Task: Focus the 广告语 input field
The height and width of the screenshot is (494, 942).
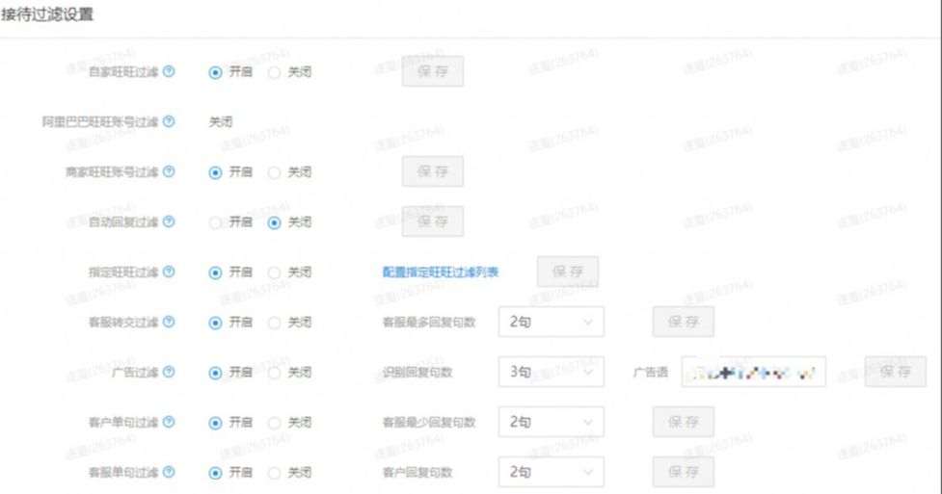Action: pyautogui.click(x=753, y=372)
